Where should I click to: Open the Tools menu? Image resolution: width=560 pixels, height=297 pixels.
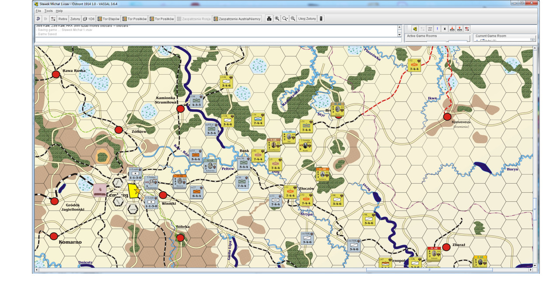(x=48, y=11)
